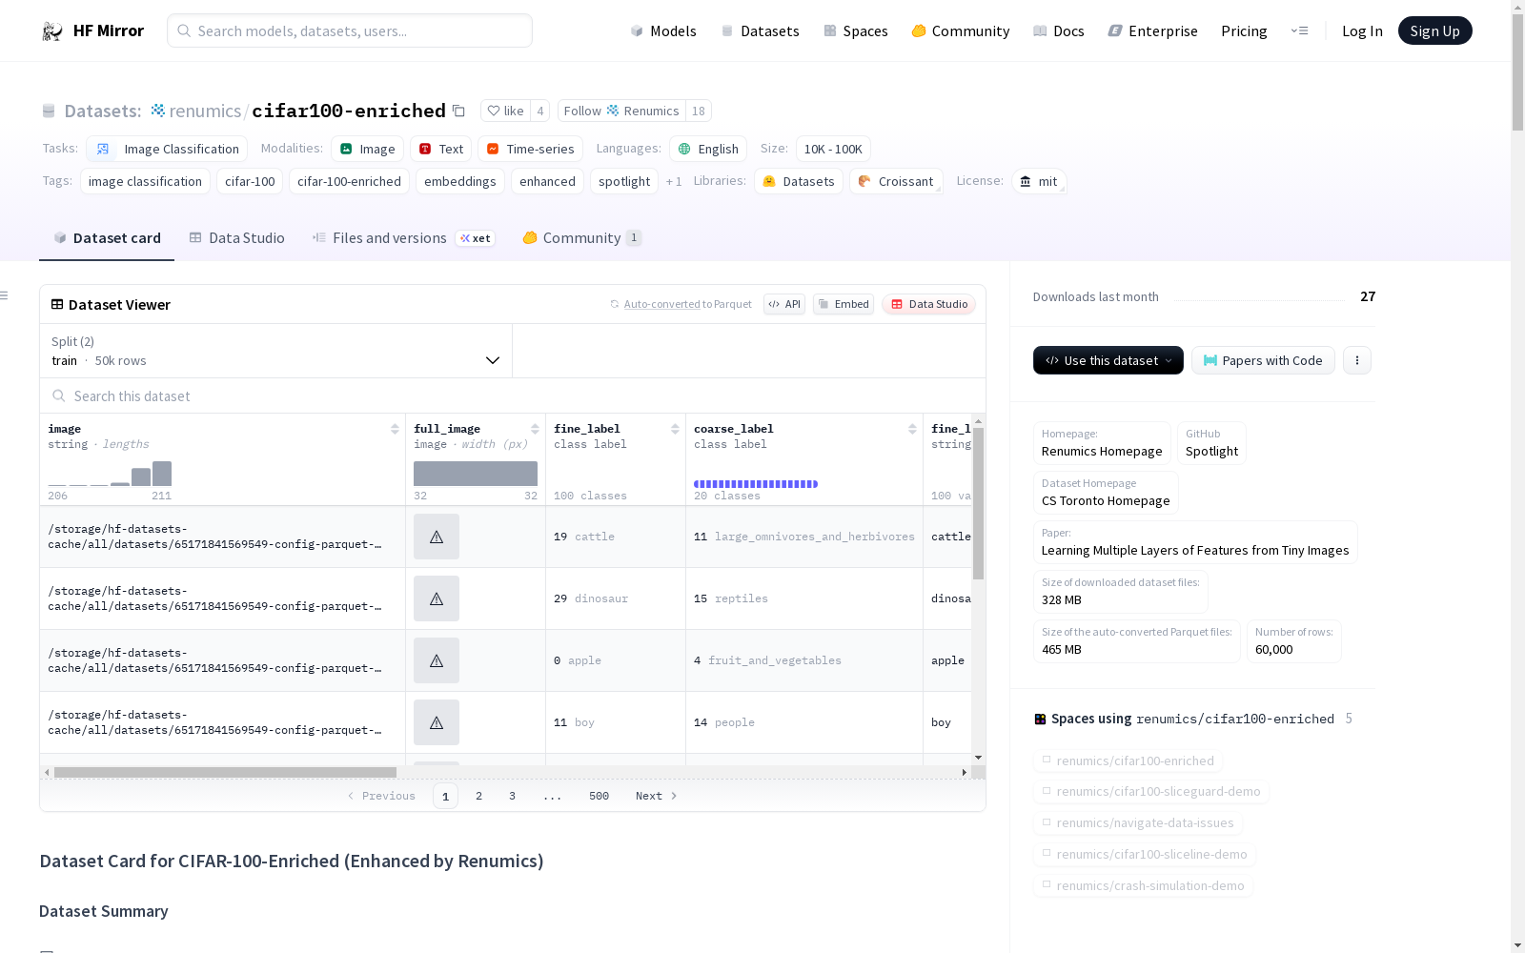This screenshot has width=1525, height=953.
Task: Select the Image Classification task tag
Action: [167, 149]
